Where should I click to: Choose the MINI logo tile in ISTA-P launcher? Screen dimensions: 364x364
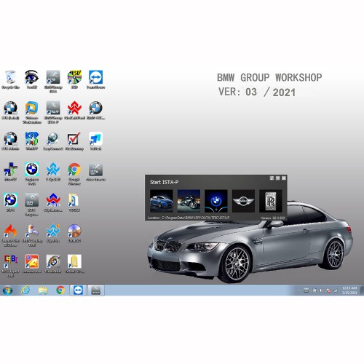coord(243,201)
